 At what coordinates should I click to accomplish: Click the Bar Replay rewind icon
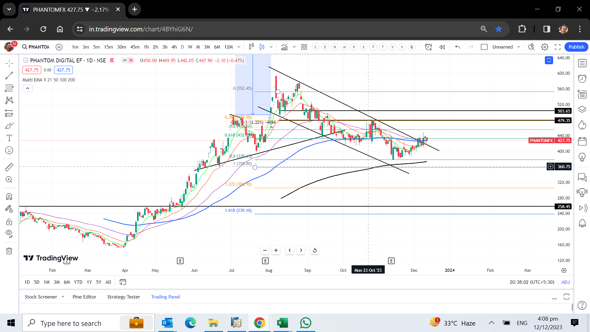pos(442,47)
